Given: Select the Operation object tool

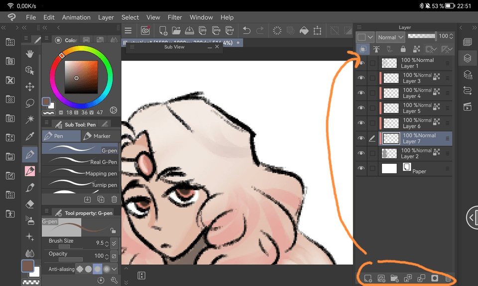Looking at the screenshot, I should 30,71.
